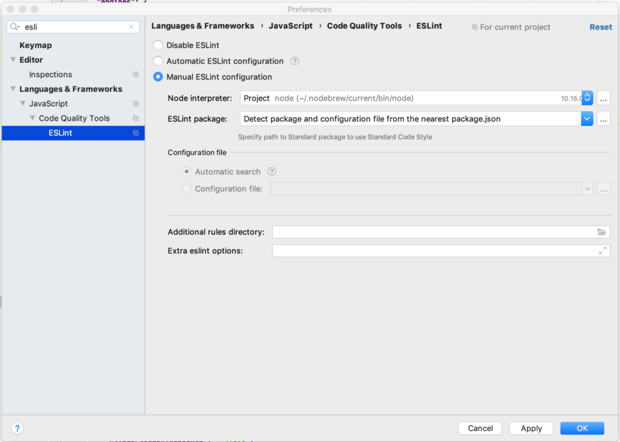Collapse the Editor tree node

[13, 60]
